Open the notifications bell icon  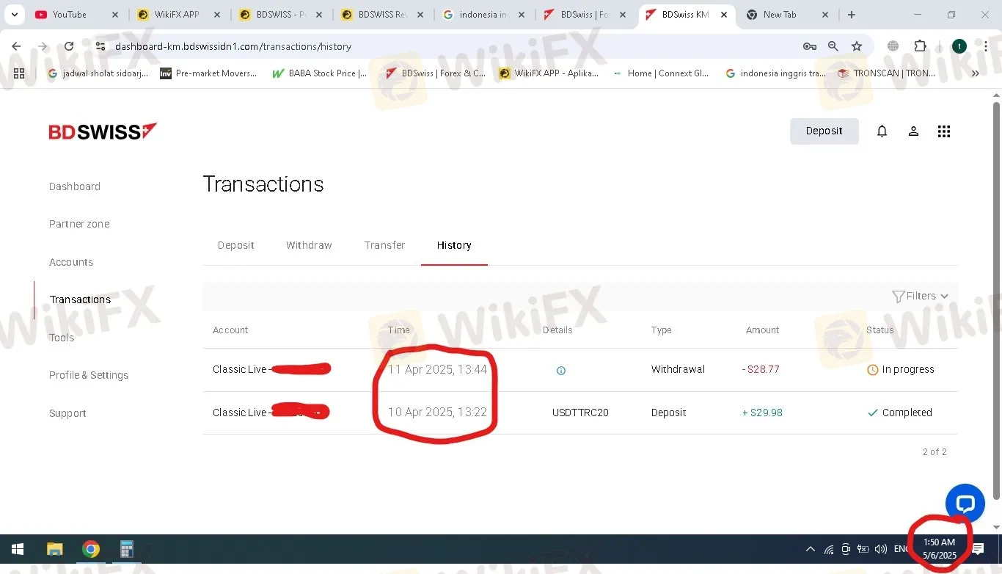(x=882, y=131)
